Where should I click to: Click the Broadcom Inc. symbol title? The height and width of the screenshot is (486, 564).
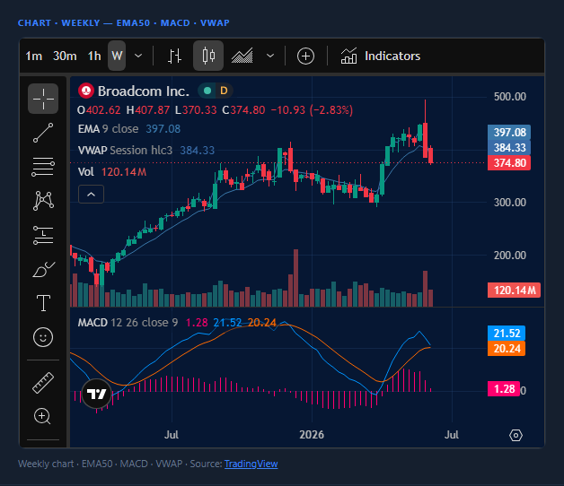point(144,91)
